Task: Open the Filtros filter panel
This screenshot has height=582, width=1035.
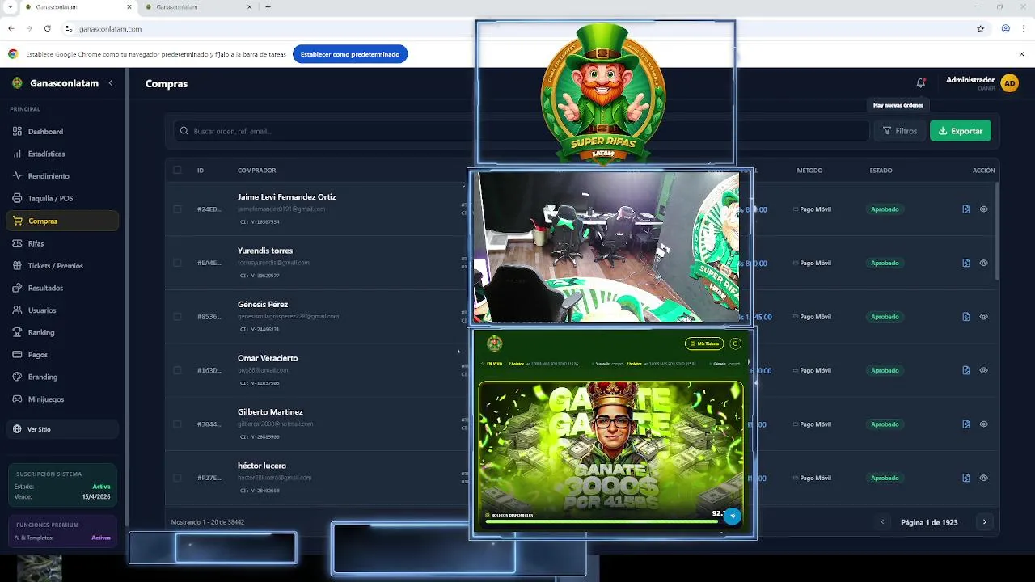Action: click(x=899, y=131)
